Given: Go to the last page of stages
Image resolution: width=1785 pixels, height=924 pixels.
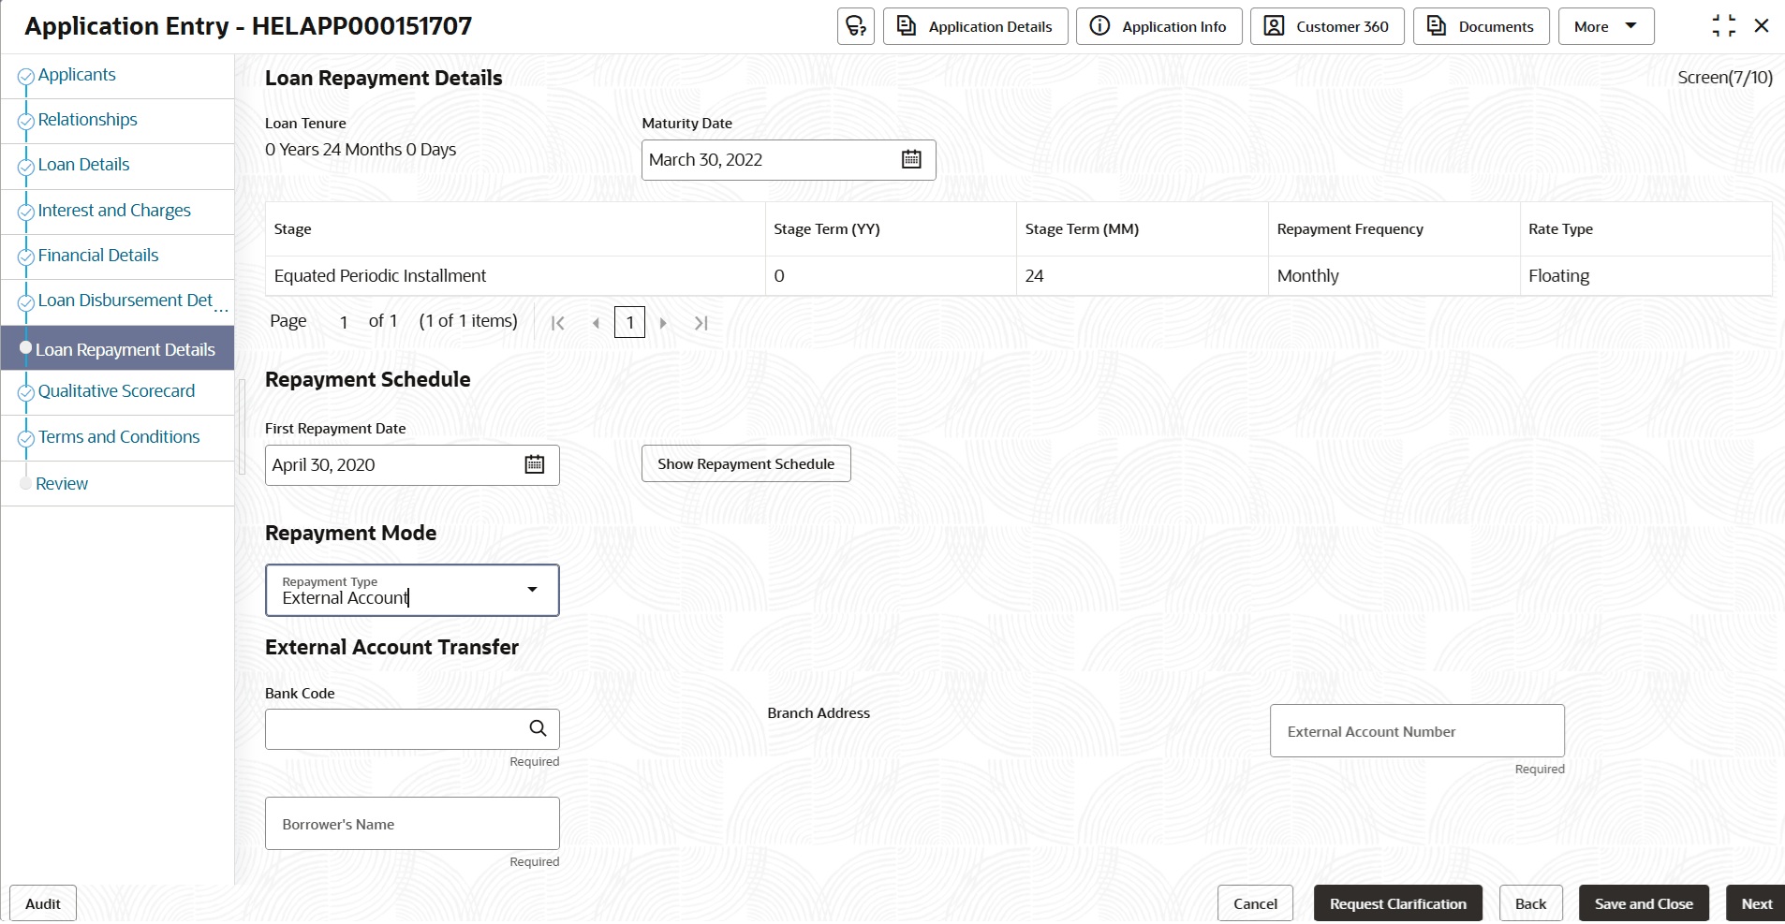Looking at the screenshot, I should [701, 323].
